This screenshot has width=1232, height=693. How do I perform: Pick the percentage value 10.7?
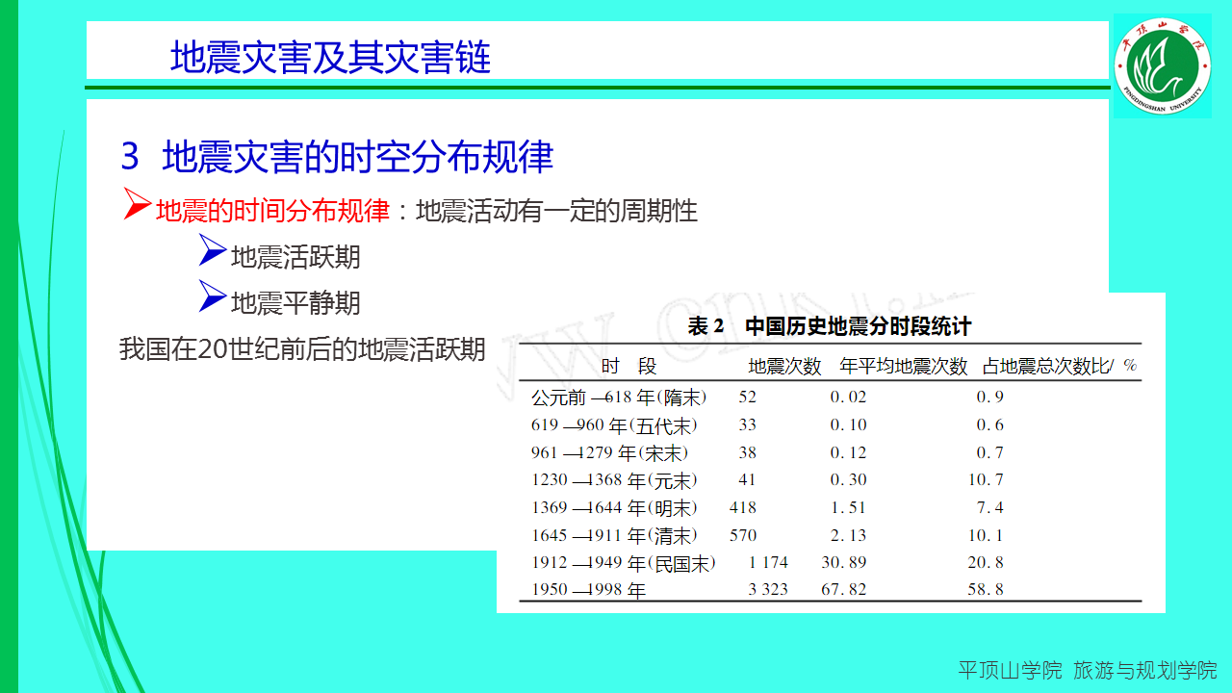(x=986, y=479)
